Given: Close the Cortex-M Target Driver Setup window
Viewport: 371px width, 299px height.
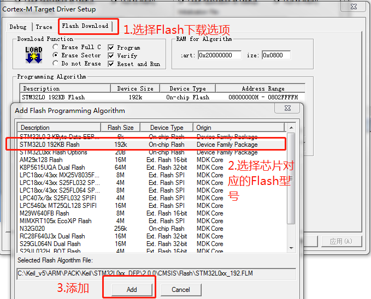Looking at the screenshot, I should tap(354, 7).
